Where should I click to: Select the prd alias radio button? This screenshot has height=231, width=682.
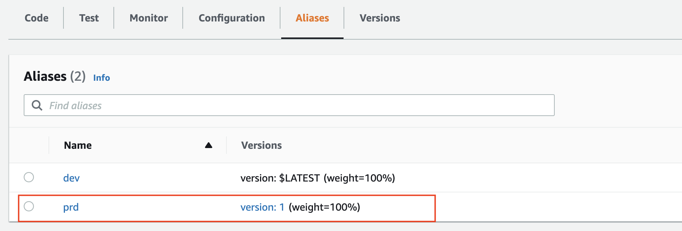pyautogui.click(x=29, y=206)
